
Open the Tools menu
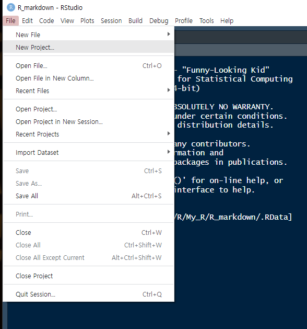pyautogui.click(x=206, y=21)
